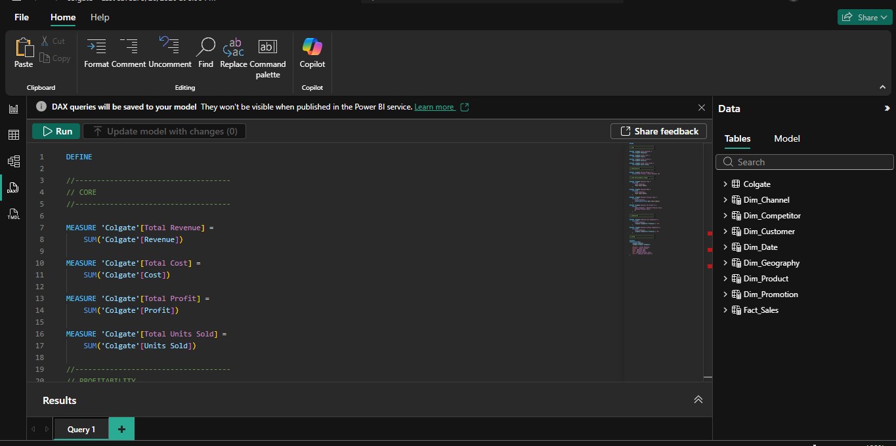Switch to Report view in left sidebar
The image size is (896, 446).
(13, 109)
